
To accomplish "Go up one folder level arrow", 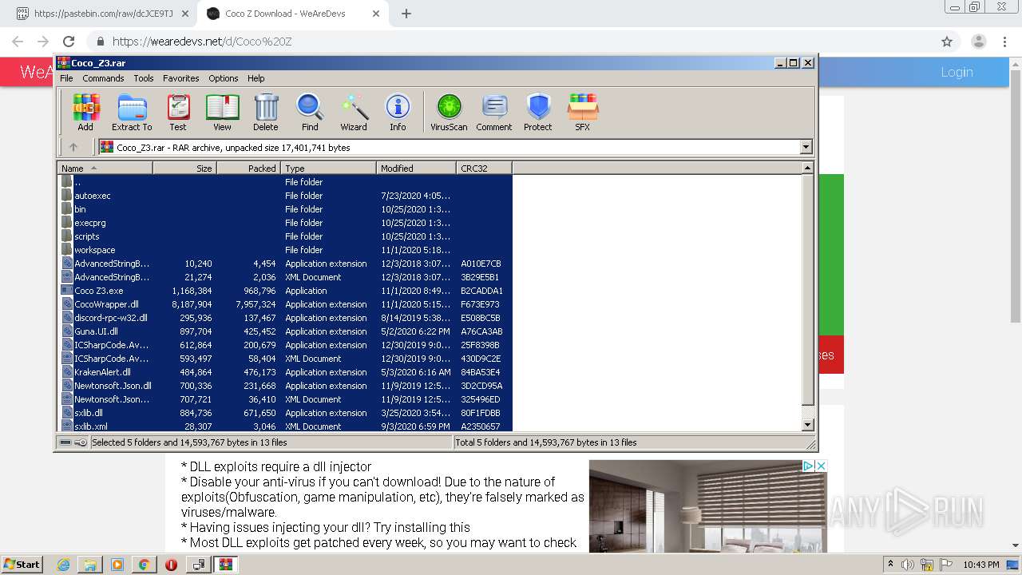I will [x=73, y=147].
